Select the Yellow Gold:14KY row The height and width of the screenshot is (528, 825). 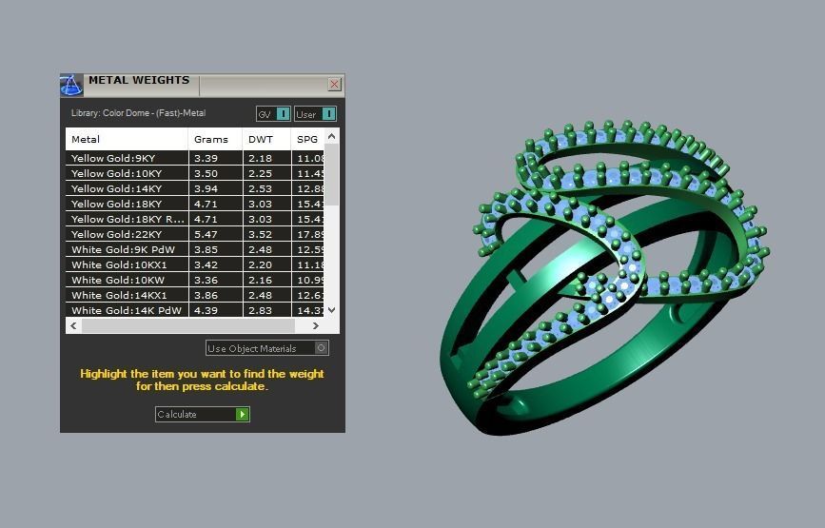pos(195,188)
